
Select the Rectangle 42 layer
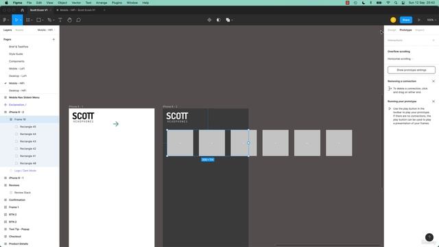pyautogui.click(x=27, y=149)
